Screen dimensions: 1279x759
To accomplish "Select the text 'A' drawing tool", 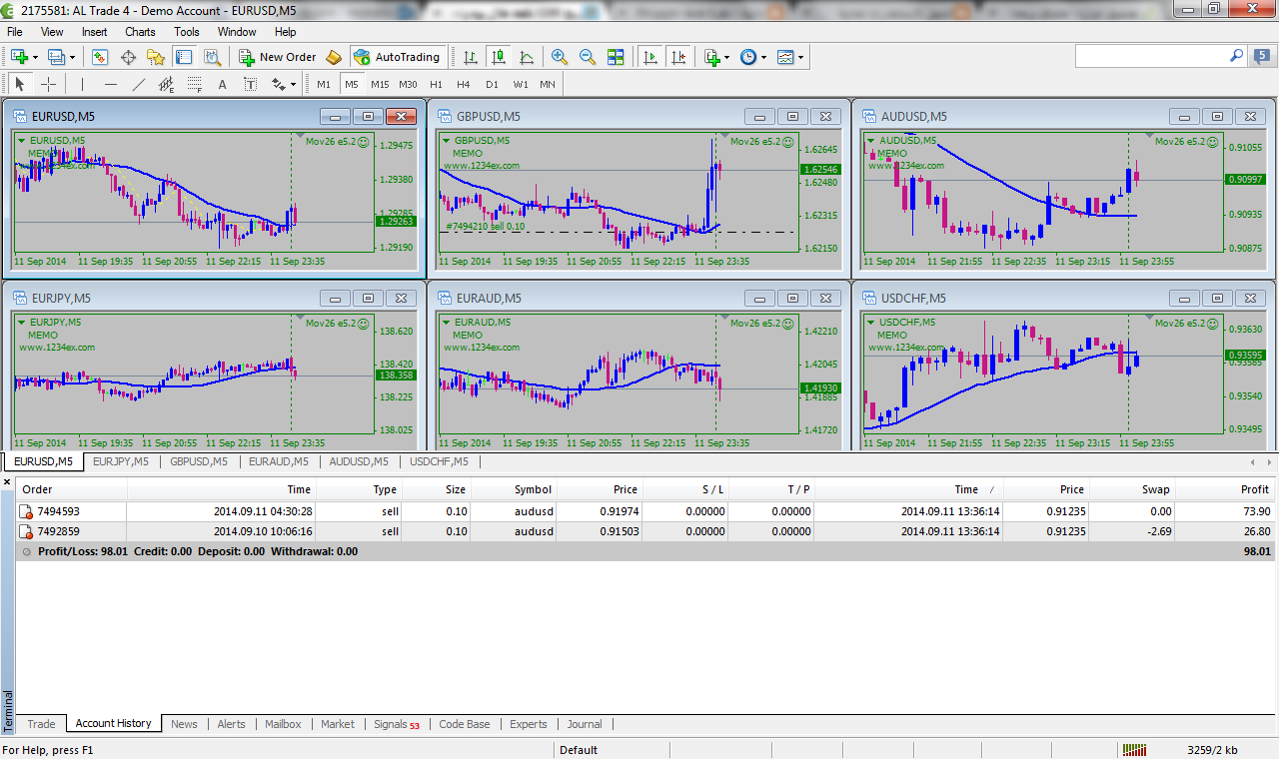I will [x=222, y=84].
